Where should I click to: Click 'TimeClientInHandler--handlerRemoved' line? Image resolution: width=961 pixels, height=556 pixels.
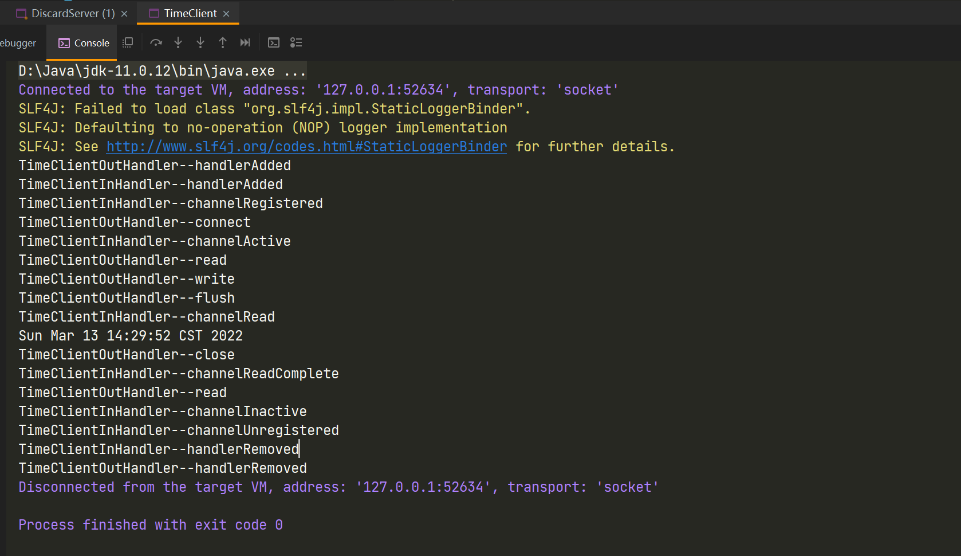click(x=159, y=449)
